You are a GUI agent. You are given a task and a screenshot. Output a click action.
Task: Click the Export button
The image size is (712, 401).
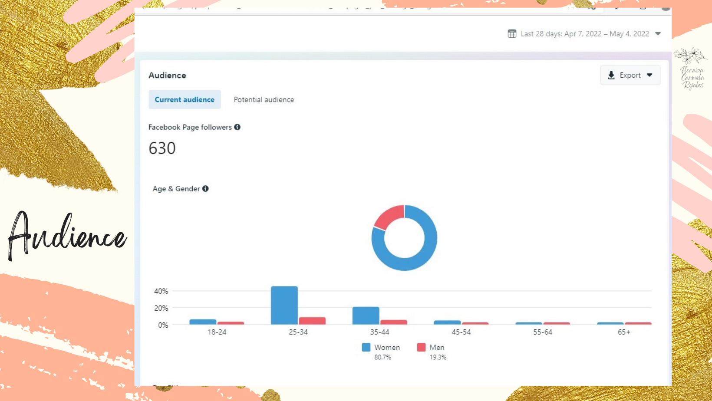(x=630, y=75)
